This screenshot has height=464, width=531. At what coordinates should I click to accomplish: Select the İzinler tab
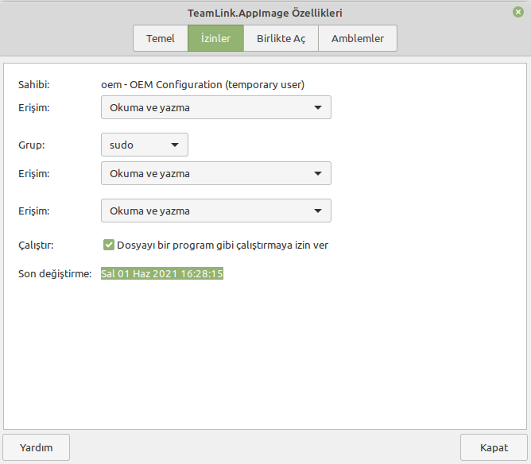(215, 38)
